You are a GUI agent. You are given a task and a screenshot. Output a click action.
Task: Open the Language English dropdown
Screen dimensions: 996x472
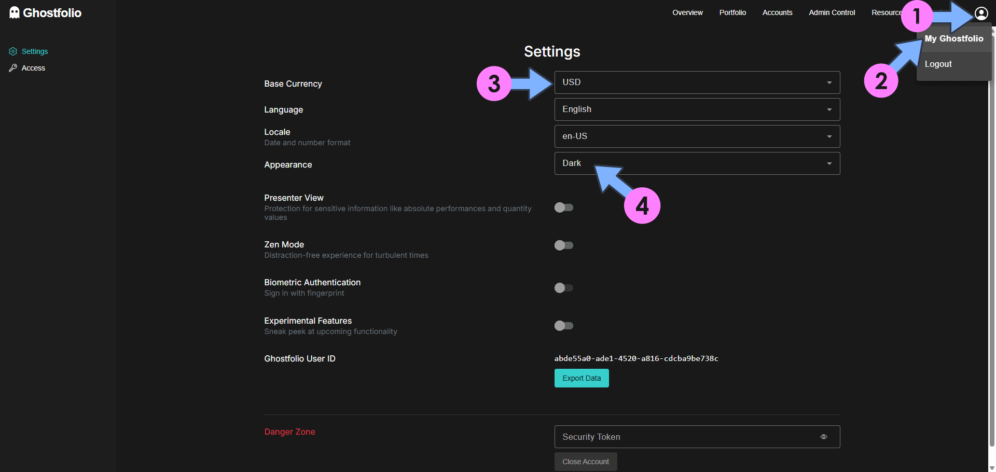pyautogui.click(x=697, y=109)
